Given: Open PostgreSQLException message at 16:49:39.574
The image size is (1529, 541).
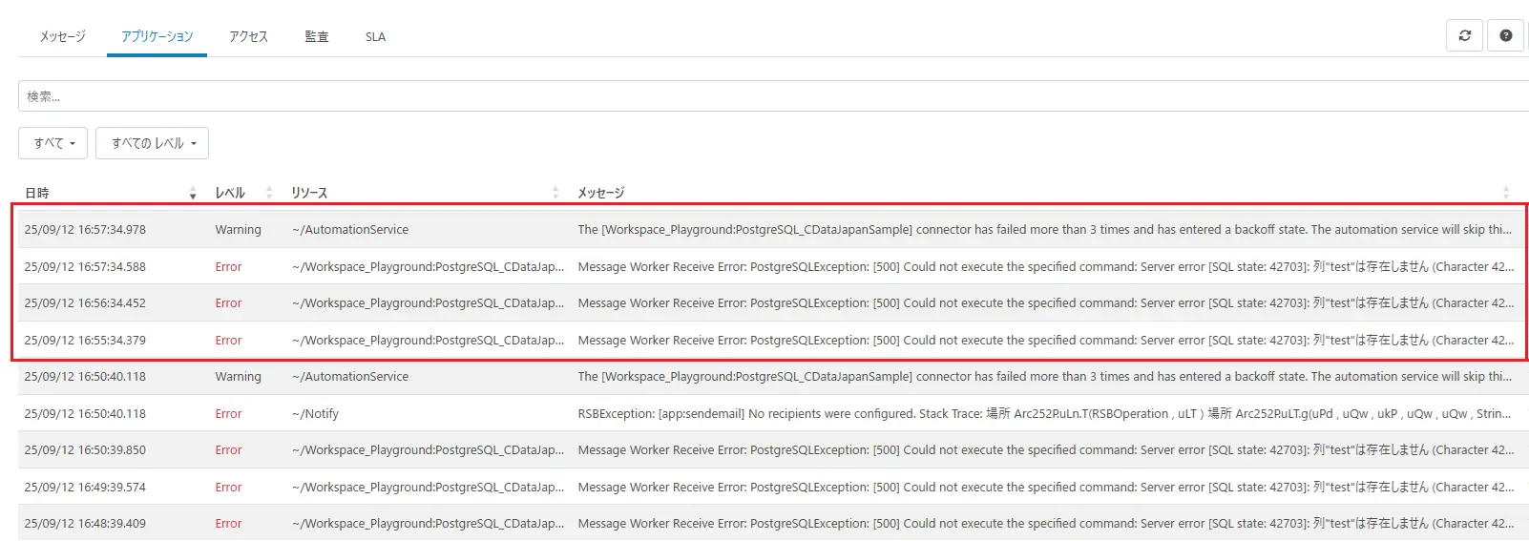Looking at the screenshot, I should tap(1046, 488).
